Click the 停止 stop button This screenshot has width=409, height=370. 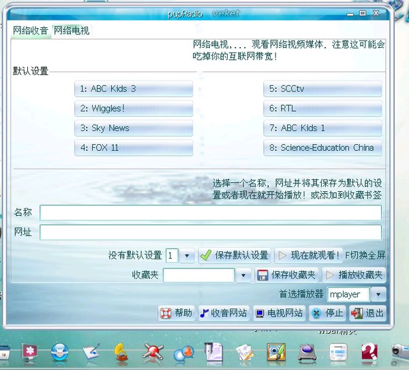tap(328, 313)
